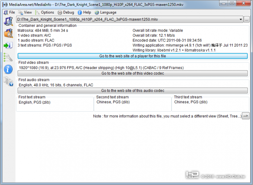Click 'Chinese, PGS (zlib)' in Third text stream
253x185 pixels.
click(x=191, y=102)
